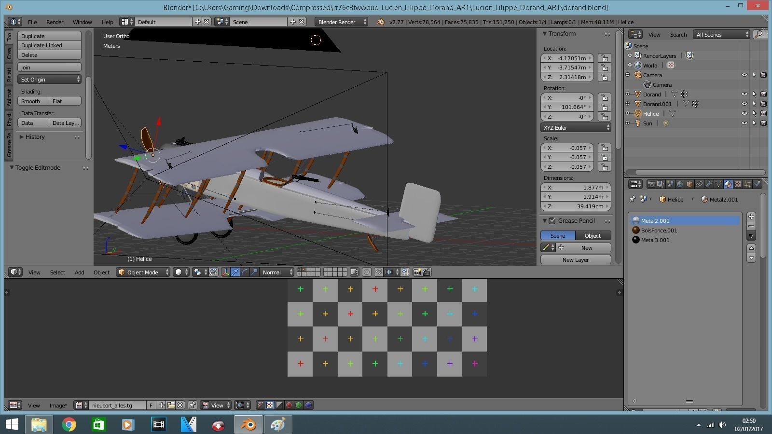772x434 pixels.
Task: Open the outliner search magnifier icon
Action: coord(759,34)
